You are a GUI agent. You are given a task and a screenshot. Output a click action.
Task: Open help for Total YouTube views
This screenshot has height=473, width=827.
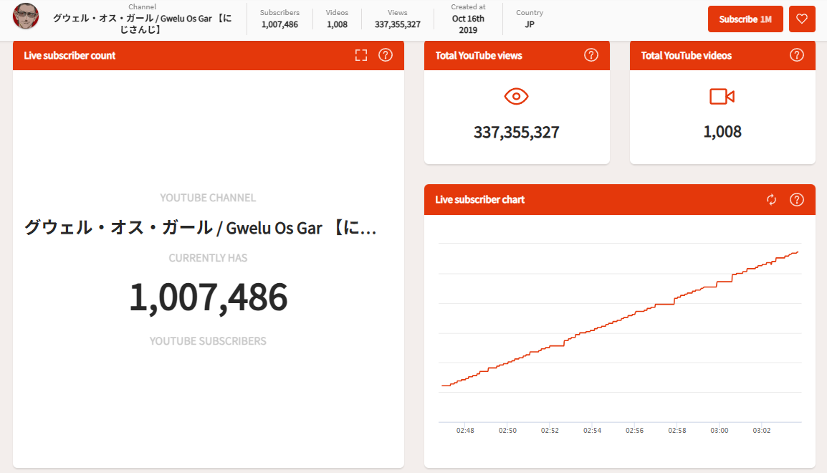pyautogui.click(x=591, y=55)
